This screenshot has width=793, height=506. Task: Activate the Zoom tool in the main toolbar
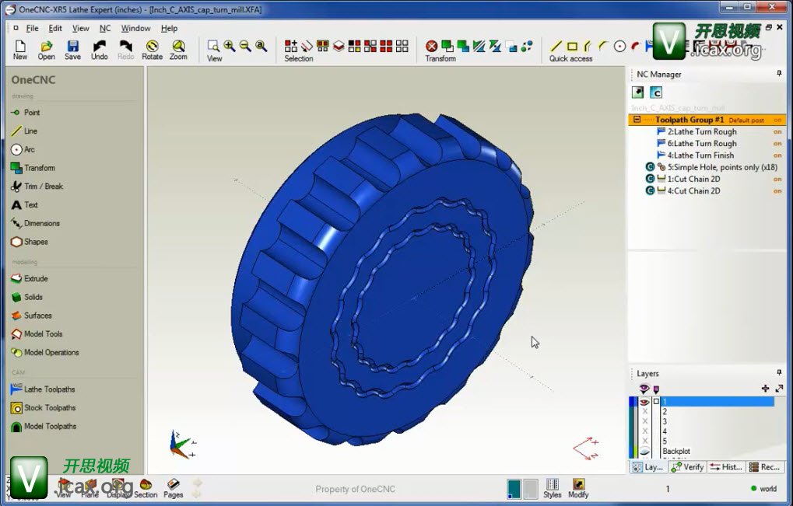(178, 50)
